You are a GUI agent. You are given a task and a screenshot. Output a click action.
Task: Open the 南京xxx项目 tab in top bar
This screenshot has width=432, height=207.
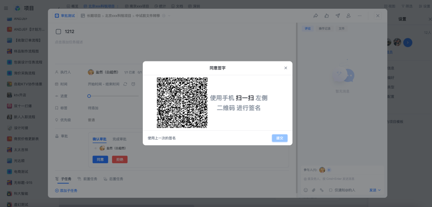tap(137, 6)
